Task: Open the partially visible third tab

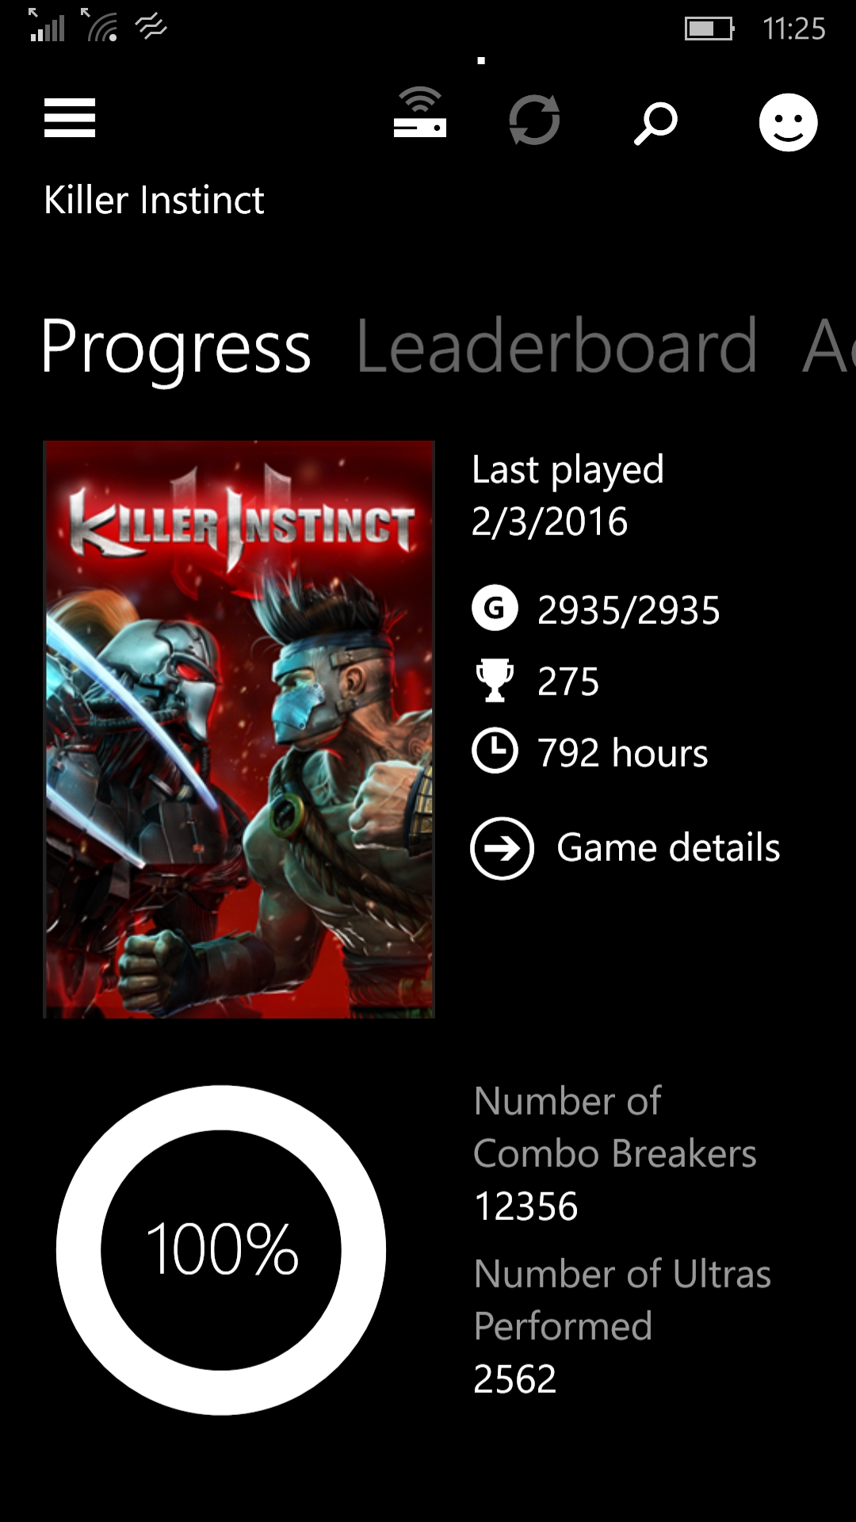Action: 828,346
